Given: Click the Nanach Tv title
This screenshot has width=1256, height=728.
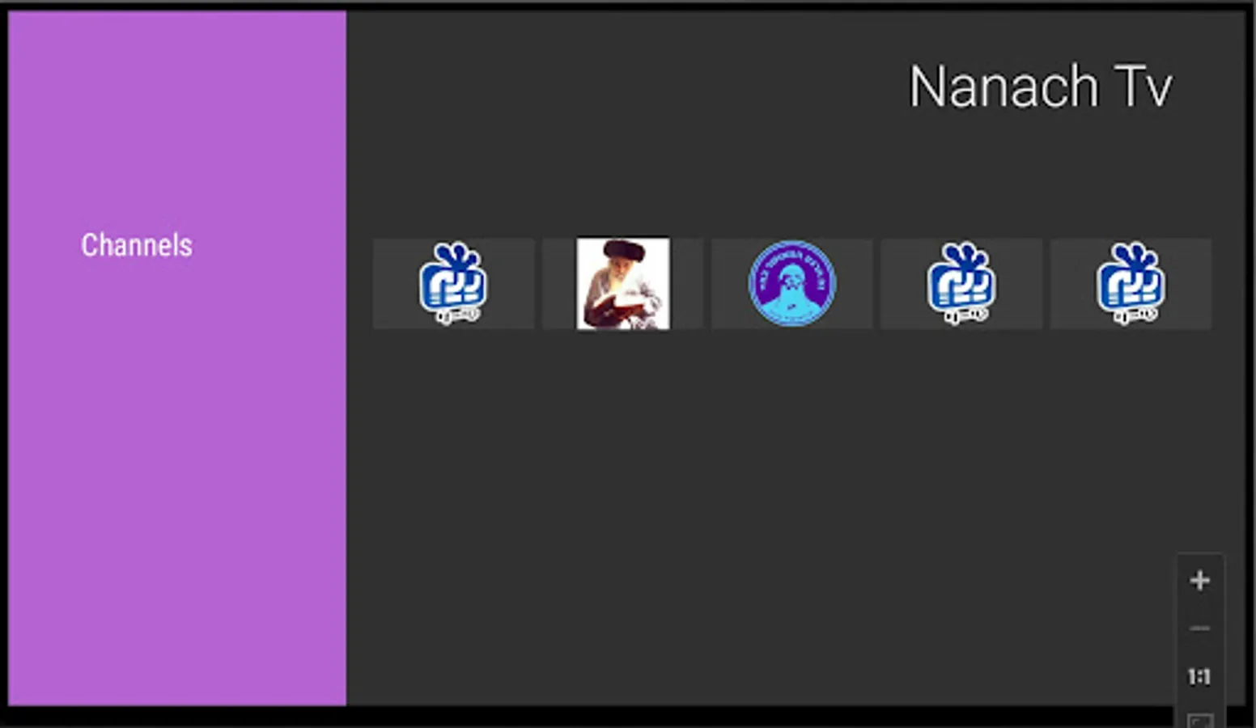Looking at the screenshot, I should point(1041,87).
